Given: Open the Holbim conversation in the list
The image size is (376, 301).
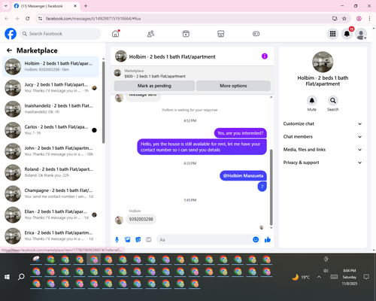Looking at the screenshot, I should click(x=51, y=66).
